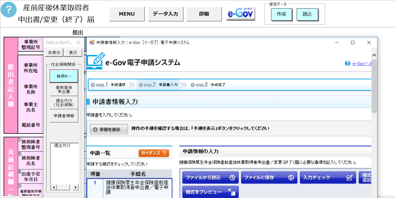Image resolution: width=395 pixels, height=198 pixels.
Task: Click the 事業所所在地 label
Action: 31,68
